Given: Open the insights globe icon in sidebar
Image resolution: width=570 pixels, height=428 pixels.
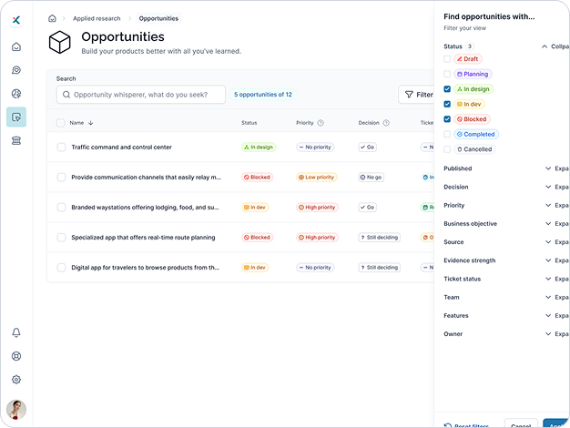Looking at the screenshot, I should tap(16, 94).
